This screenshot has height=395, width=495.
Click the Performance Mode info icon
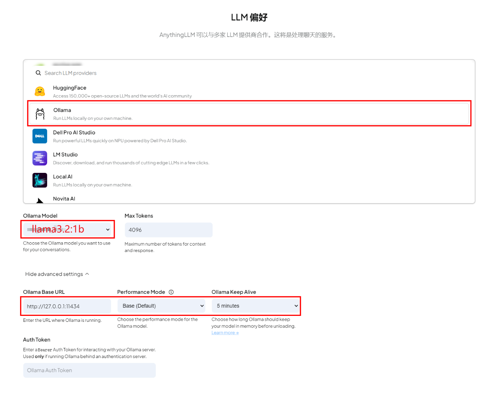pyautogui.click(x=171, y=292)
